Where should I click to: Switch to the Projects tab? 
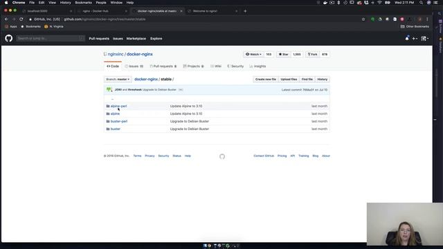click(x=193, y=66)
